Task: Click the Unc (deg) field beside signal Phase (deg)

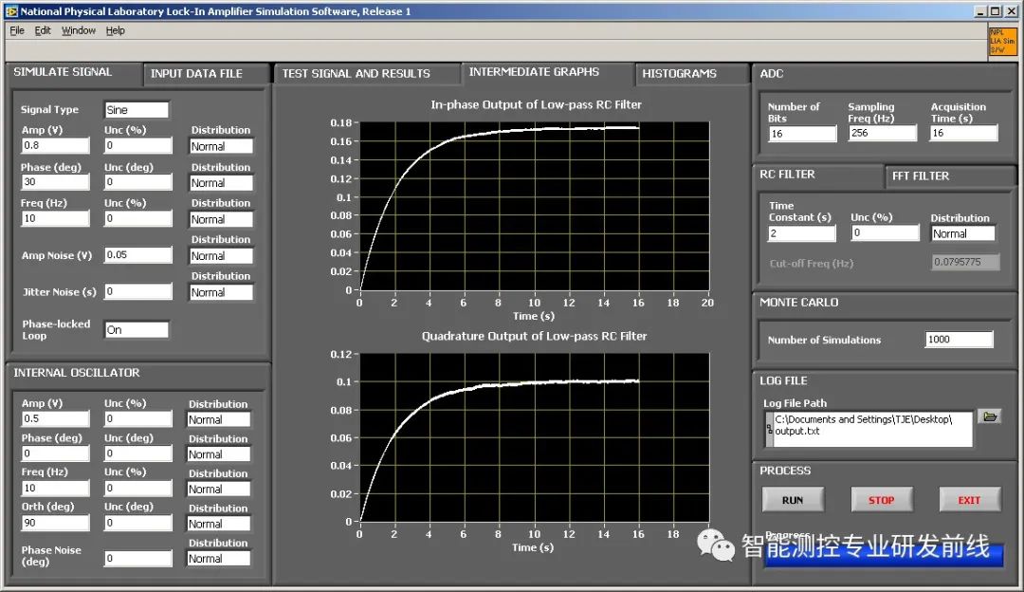Action: tap(138, 181)
